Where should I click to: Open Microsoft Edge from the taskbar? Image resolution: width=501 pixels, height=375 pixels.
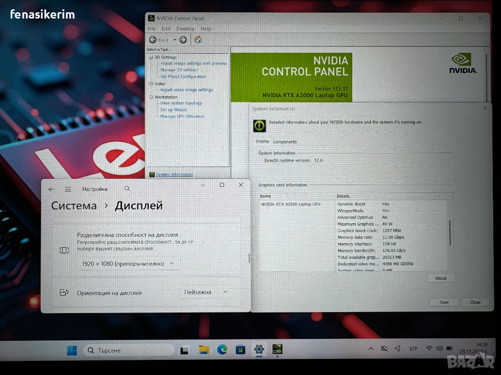222,350
